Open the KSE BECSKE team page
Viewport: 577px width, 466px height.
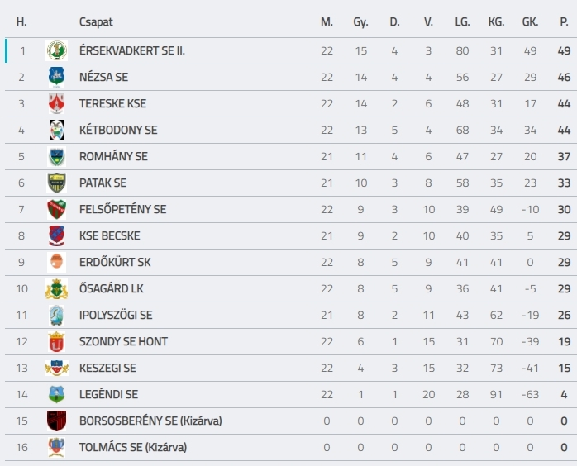110,235
